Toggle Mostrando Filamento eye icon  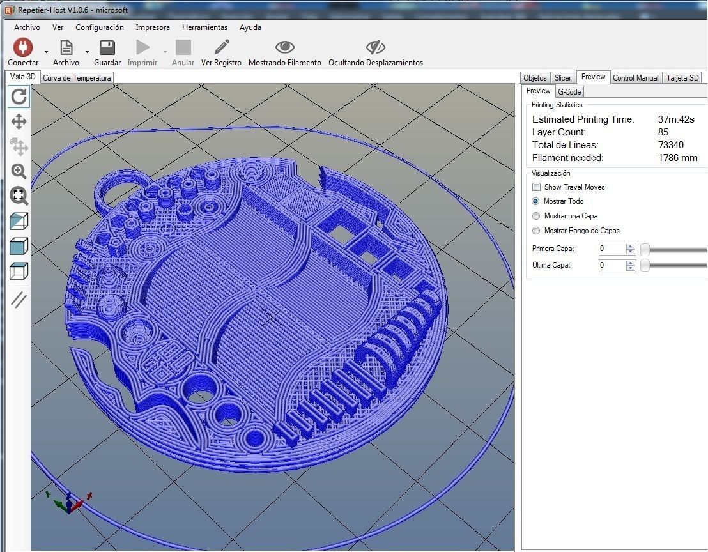(x=285, y=47)
